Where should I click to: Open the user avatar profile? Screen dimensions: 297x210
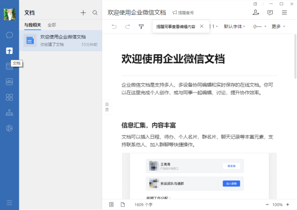click(9, 14)
